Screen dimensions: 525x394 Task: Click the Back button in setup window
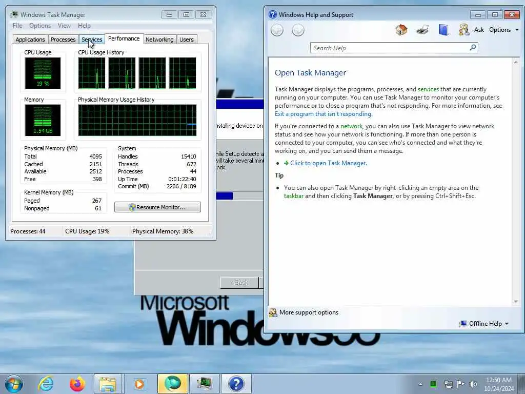239,283
